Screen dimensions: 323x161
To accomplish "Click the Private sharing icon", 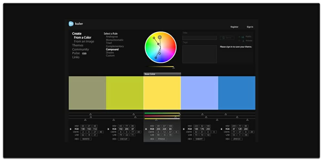I will (243, 41).
